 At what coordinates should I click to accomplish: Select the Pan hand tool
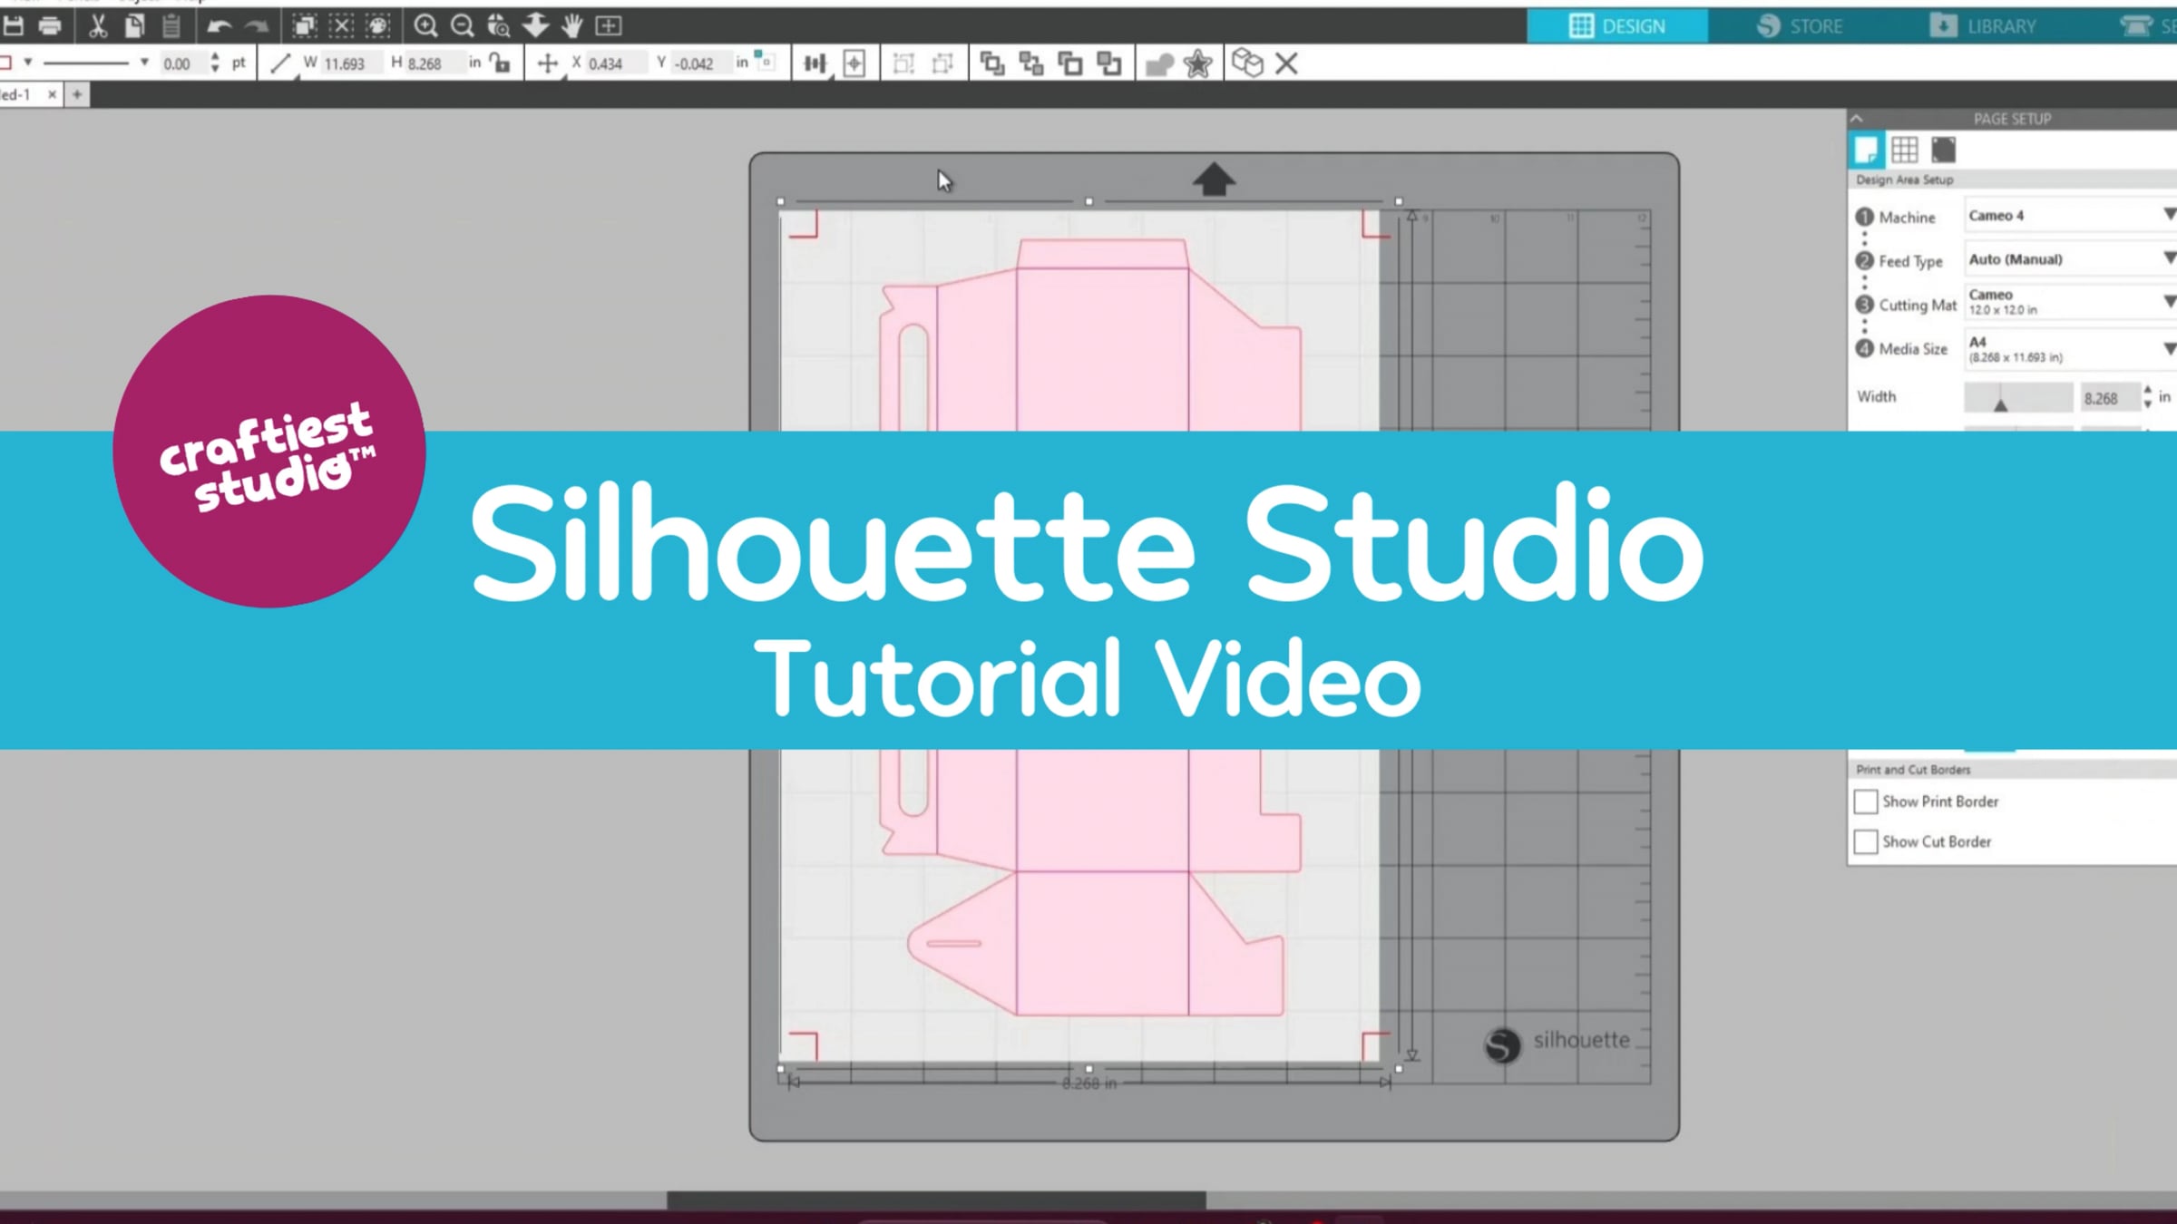click(x=571, y=26)
